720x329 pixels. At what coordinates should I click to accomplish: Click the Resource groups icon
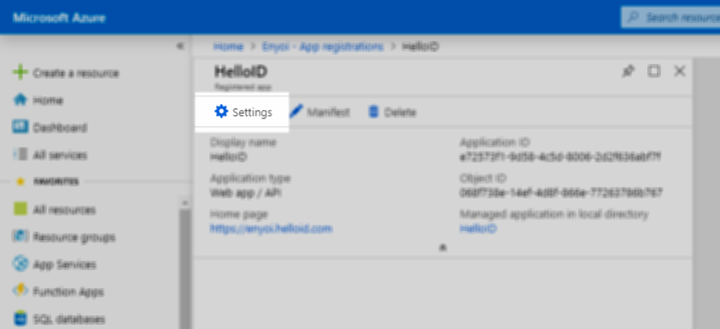20,236
